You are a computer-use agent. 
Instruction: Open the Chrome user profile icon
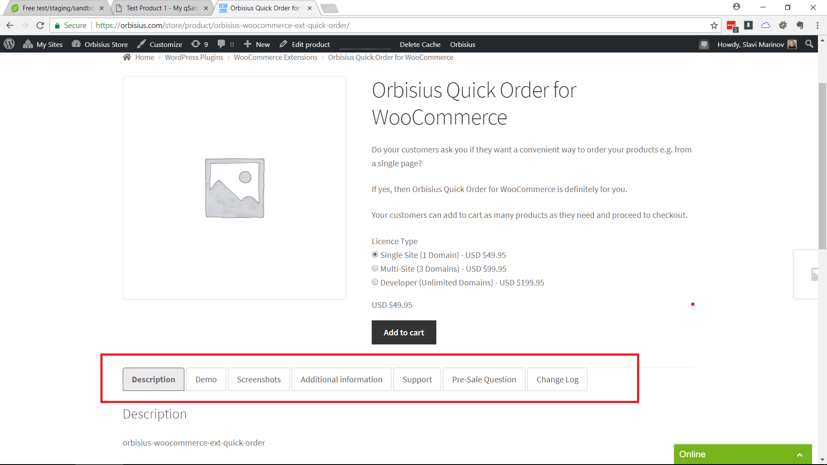point(737,7)
